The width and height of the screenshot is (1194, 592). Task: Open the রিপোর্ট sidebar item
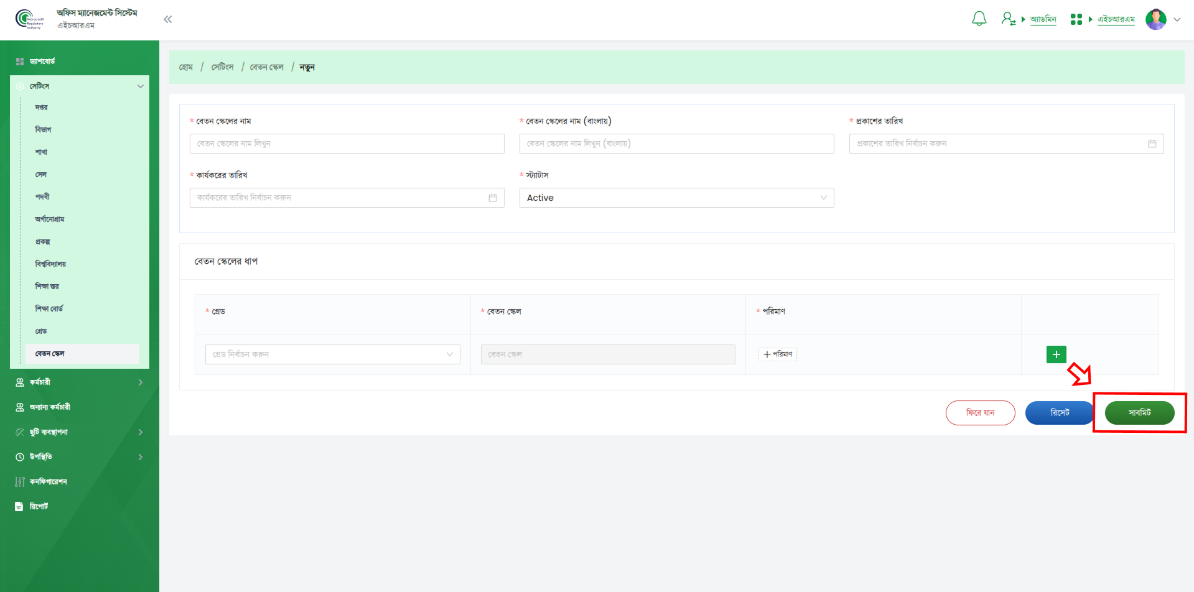coord(39,506)
